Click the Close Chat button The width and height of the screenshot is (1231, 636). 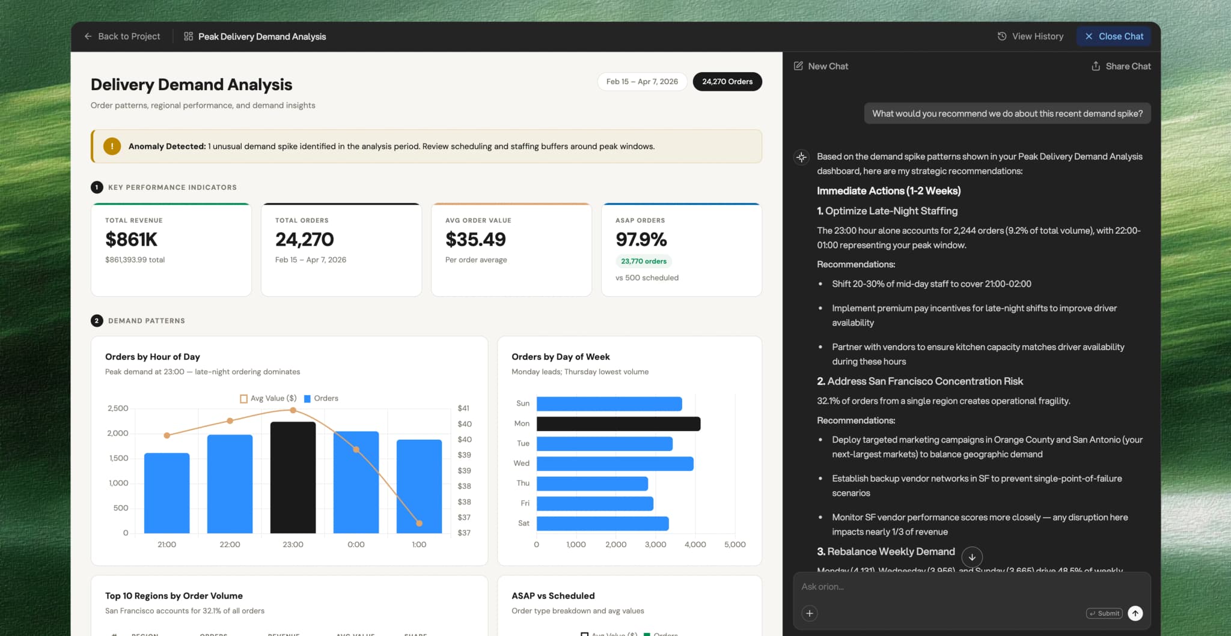point(1114,36)
